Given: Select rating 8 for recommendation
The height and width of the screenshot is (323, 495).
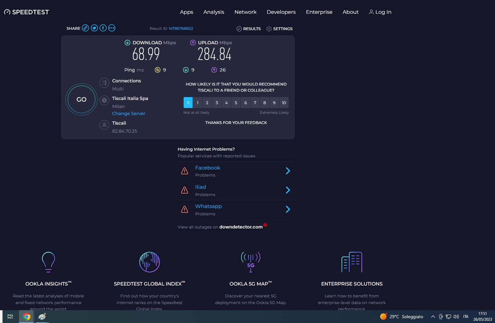Looking at the screenshot, I should tap(265, 103).
